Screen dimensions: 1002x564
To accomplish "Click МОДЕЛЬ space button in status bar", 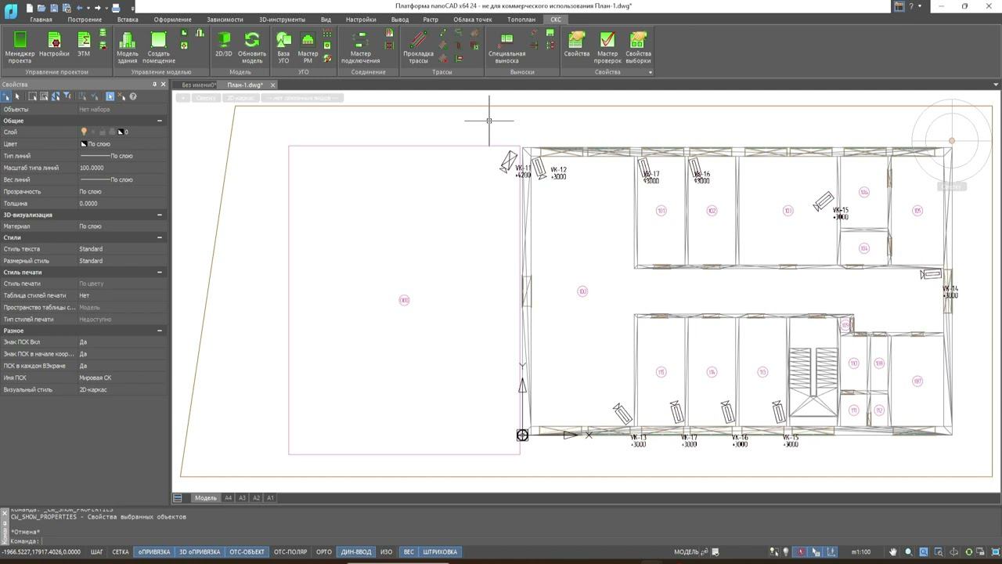I will (687, 551).
